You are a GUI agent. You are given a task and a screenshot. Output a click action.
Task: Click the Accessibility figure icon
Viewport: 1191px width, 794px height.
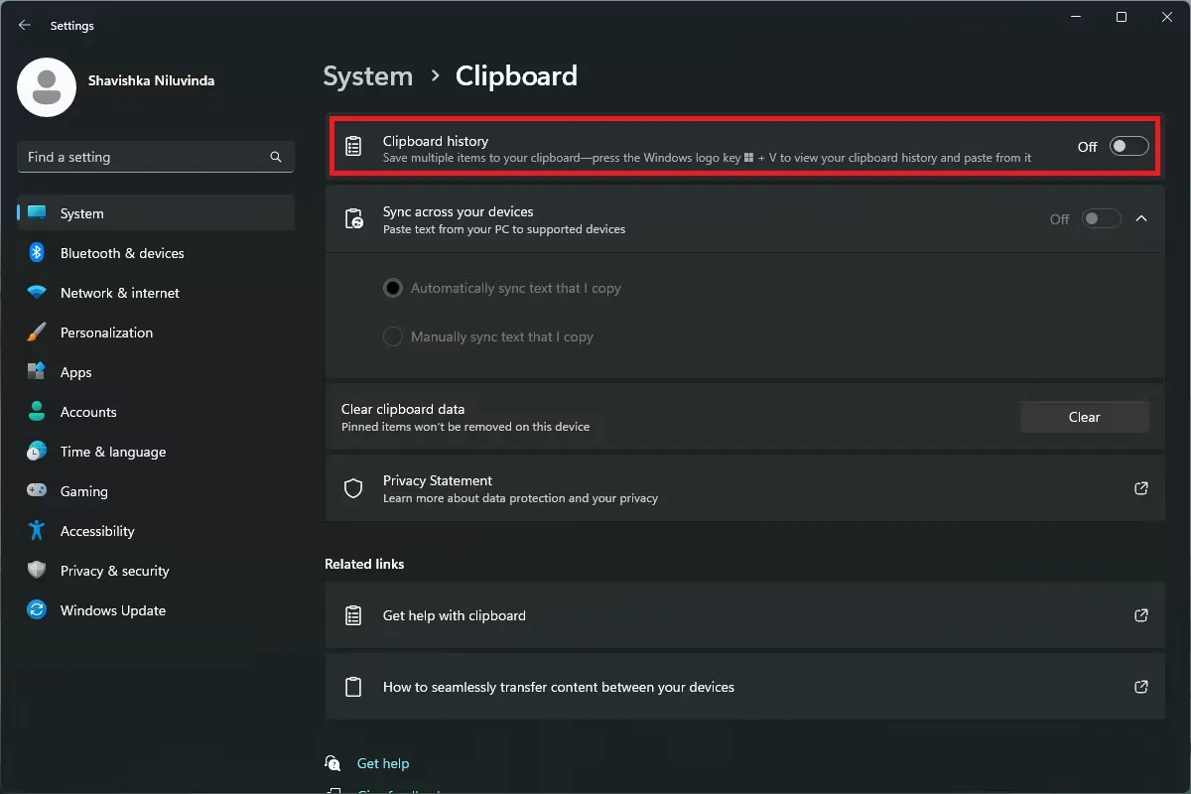click(37, 530)
